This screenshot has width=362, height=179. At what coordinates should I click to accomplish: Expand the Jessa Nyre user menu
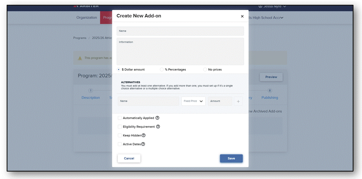pyautogui.click(x=284, y=6)
